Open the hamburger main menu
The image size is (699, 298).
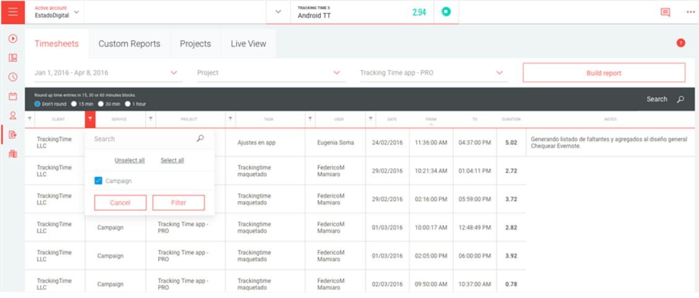point(12,12)
